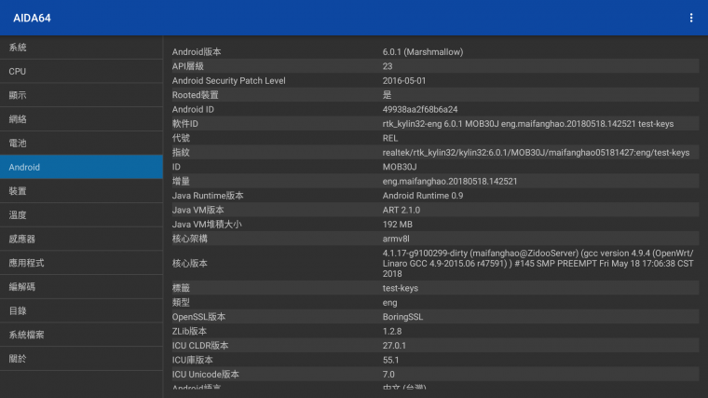
Task: Click the ICU library value 55.1
Action: click(390, 360)
